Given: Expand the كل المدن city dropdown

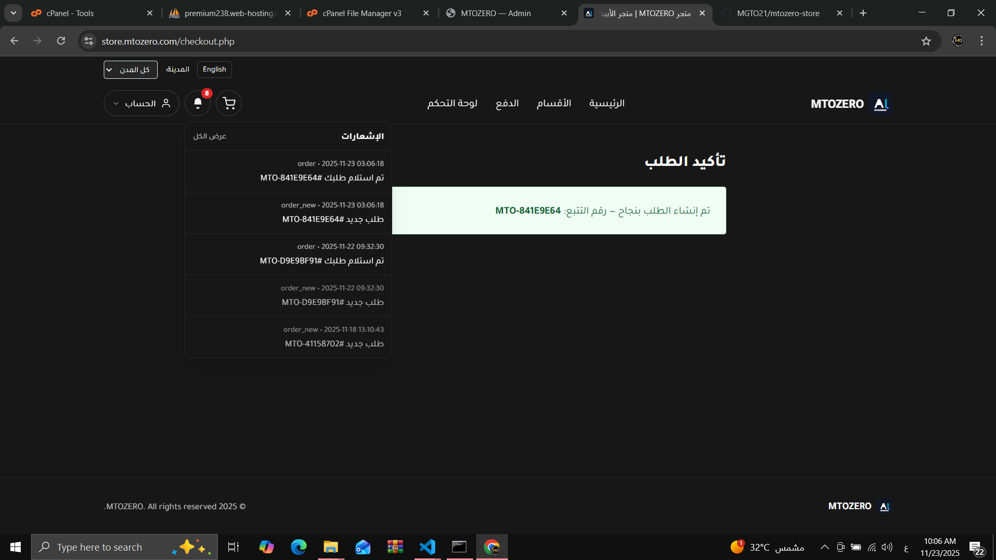Looking at the screenshot, I should click(x=130, y=69).
